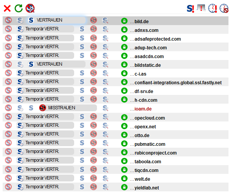Trust welt.de permanently via S icon

tap(82, 178)
